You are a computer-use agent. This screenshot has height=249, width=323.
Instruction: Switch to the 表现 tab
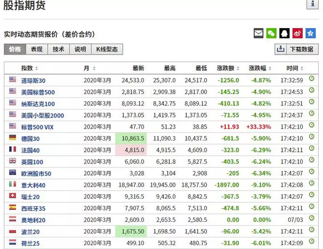pos(37,49)
